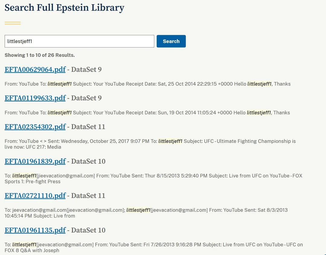This screenshot has height=255, width=326.
Task: Open the EFTA02721110.pdf search result
Action: [x=35, y=196]
